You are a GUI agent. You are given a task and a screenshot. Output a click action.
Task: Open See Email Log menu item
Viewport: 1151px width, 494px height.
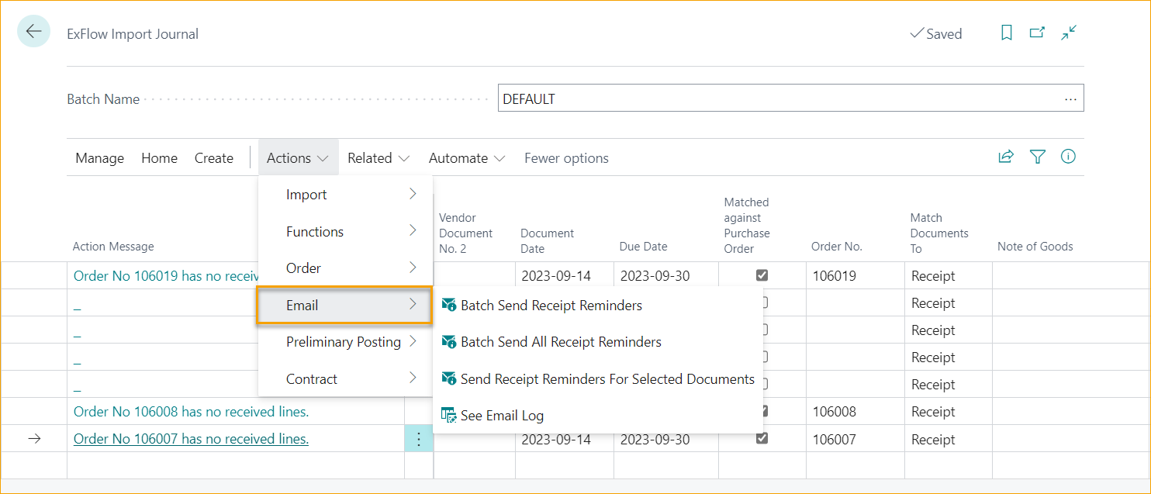501,416
